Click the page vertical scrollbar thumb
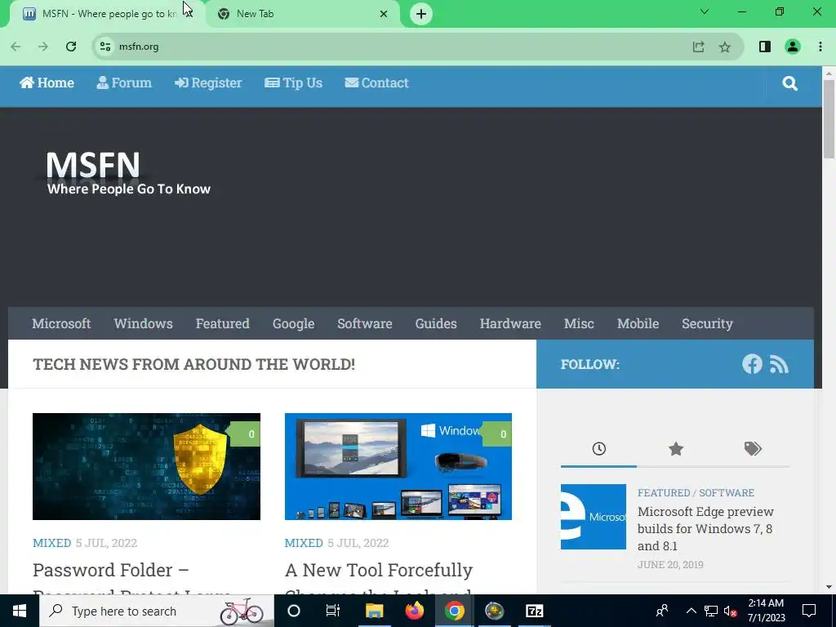This screenshot has height=627, width=836. pyautogui.click(x=829, y=119)
